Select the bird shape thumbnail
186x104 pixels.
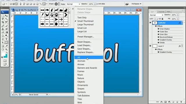click(47, 15)
